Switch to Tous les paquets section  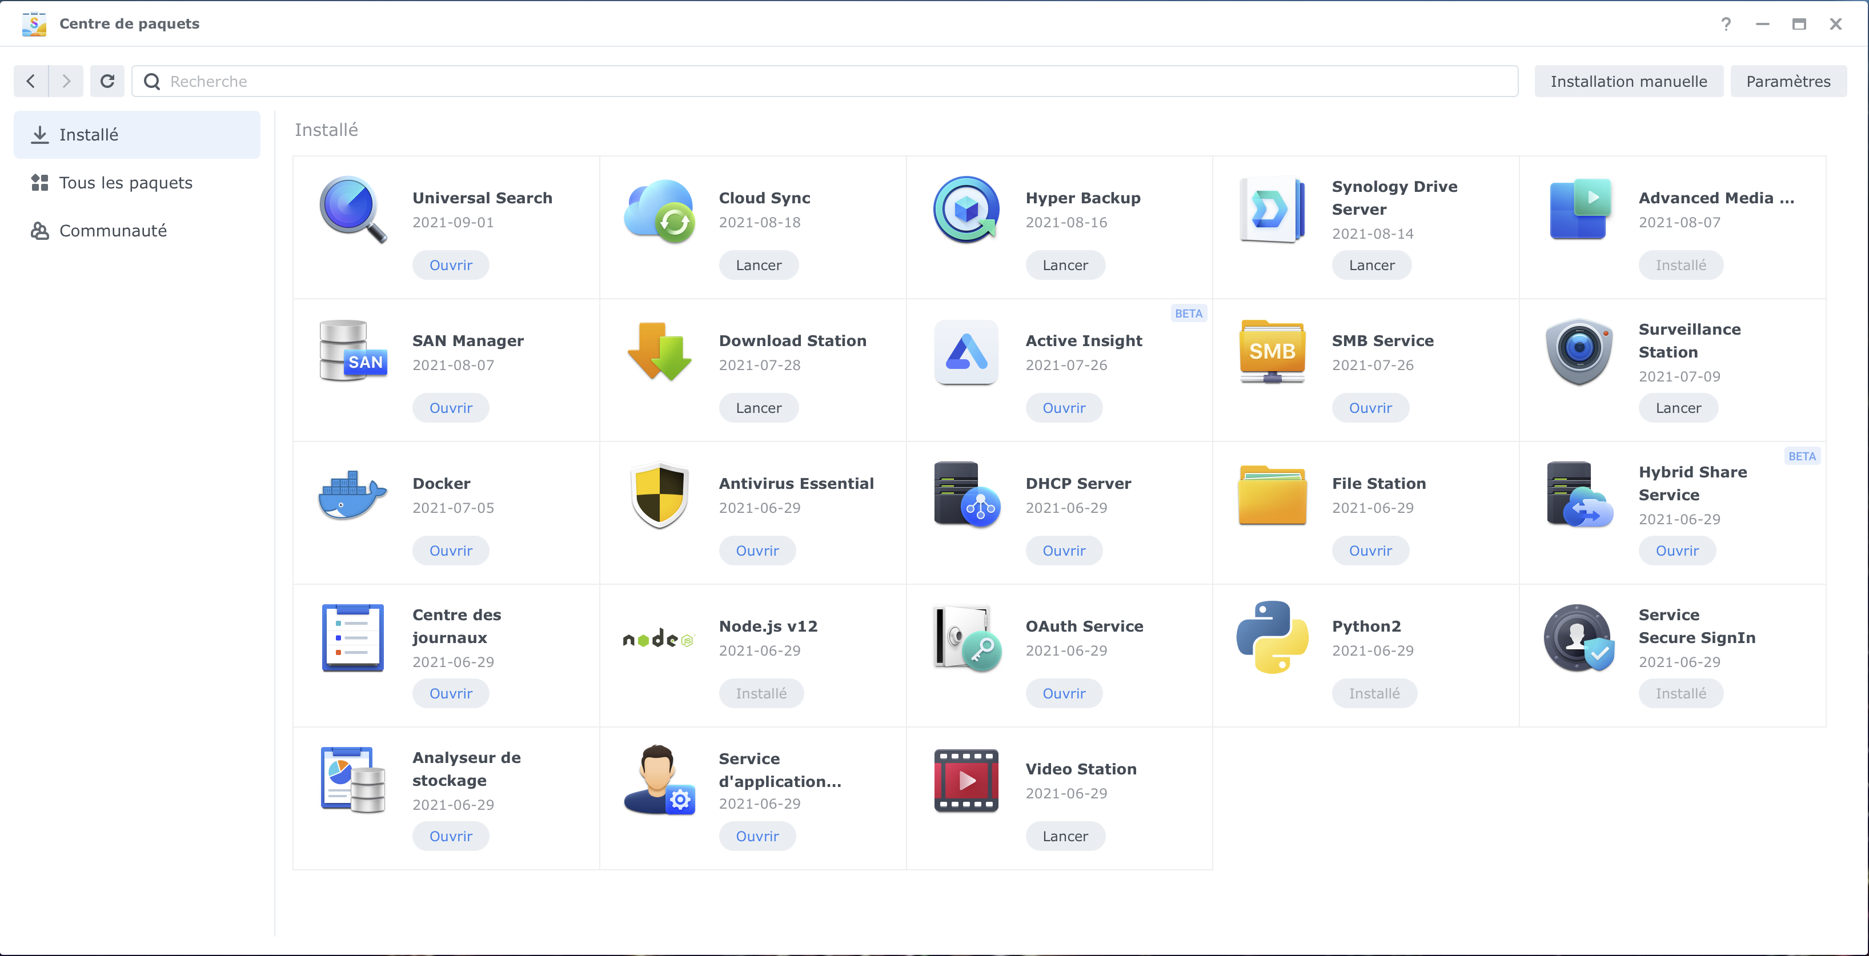click(126, 183)
